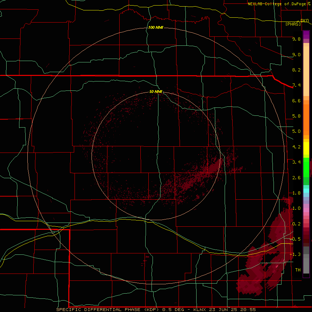Click the NEXLAB-College of DuPage watermark text
The width and height of the screenshot is (312, 312).
pyautogui.click(x=277, y=4)
